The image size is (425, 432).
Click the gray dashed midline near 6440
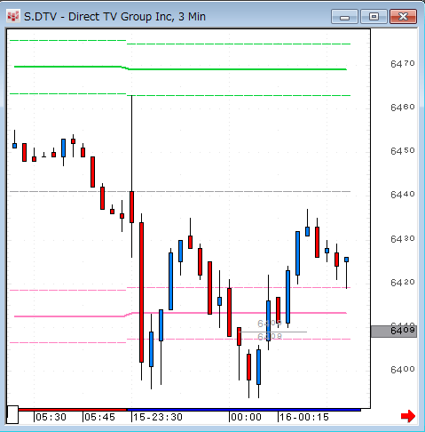click(180, 192)
